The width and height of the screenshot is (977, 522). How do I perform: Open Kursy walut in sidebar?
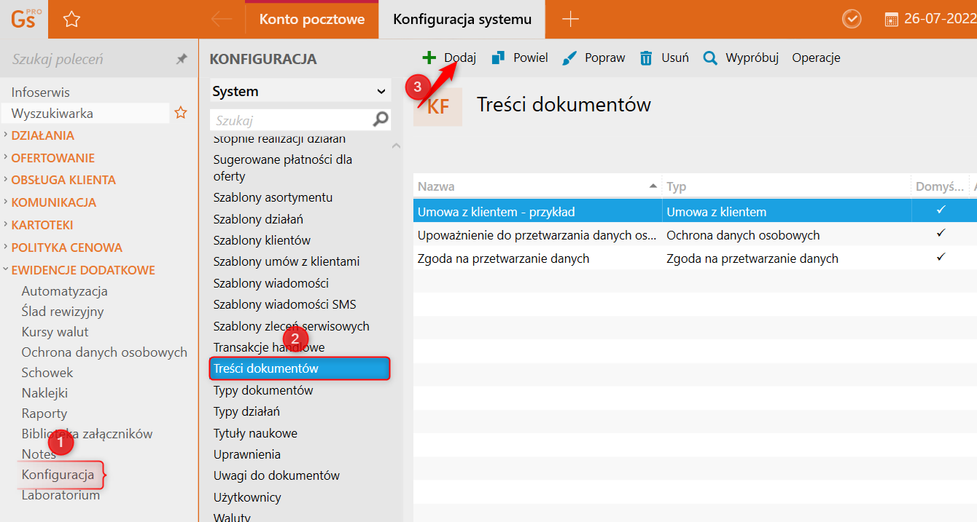coord(55,332)
